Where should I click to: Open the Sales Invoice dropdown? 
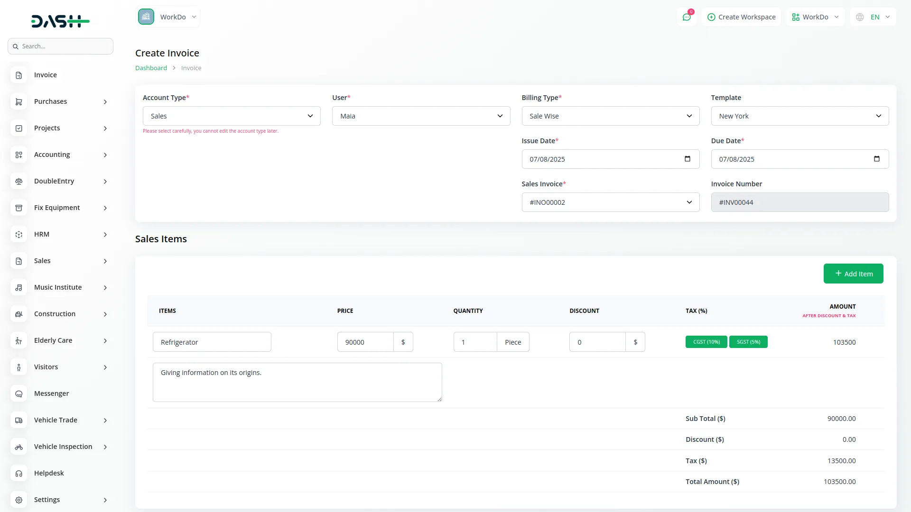[610, 202]
